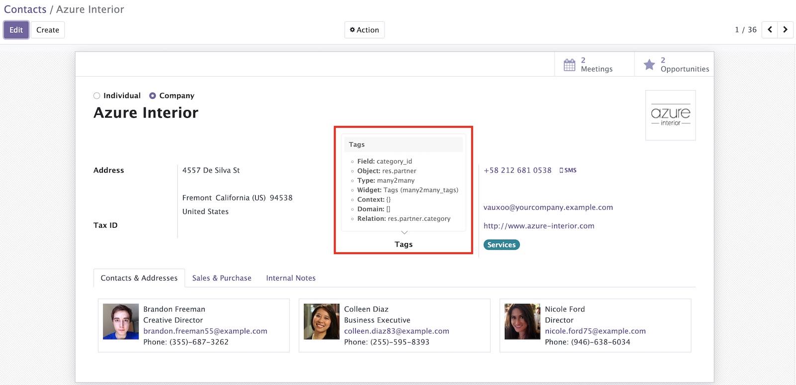
Task: Click the SMS phone icon
Action: tap(561, 170)
